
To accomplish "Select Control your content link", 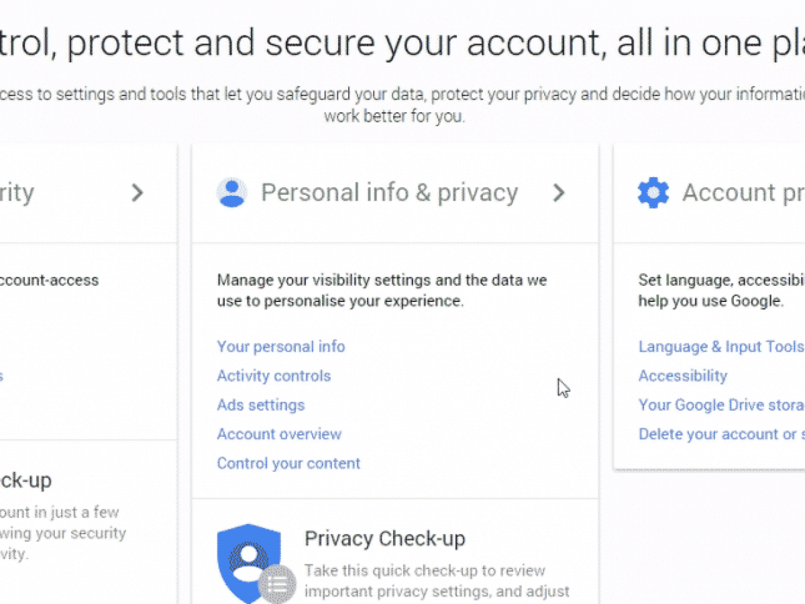I will tap(288, 463).
